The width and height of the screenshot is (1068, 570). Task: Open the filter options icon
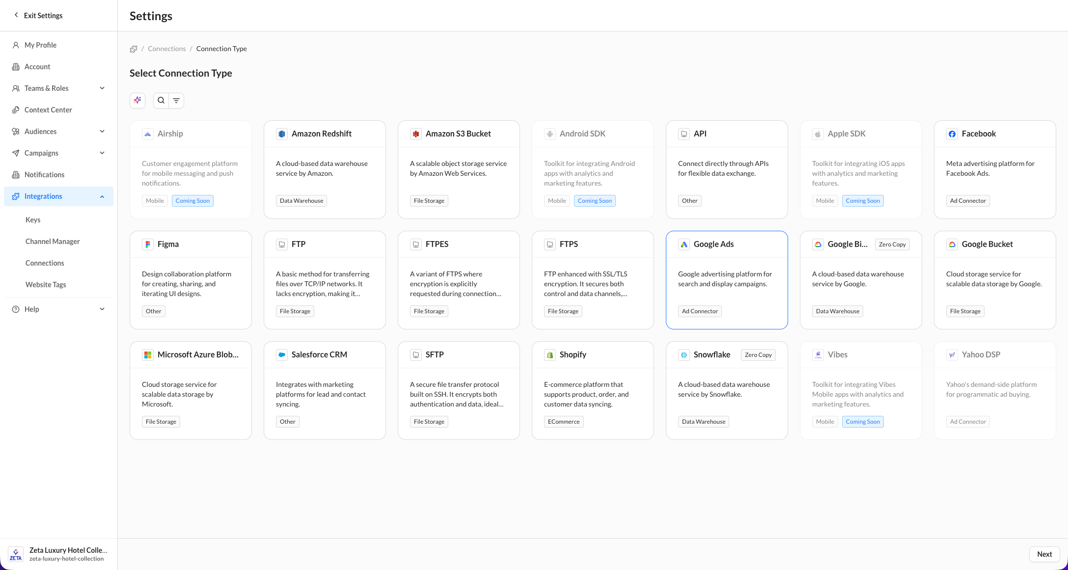(176, 100)
